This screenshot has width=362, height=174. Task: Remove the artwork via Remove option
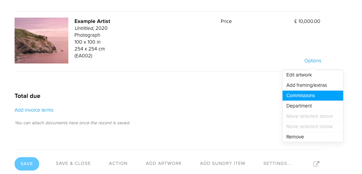point(312,137)
